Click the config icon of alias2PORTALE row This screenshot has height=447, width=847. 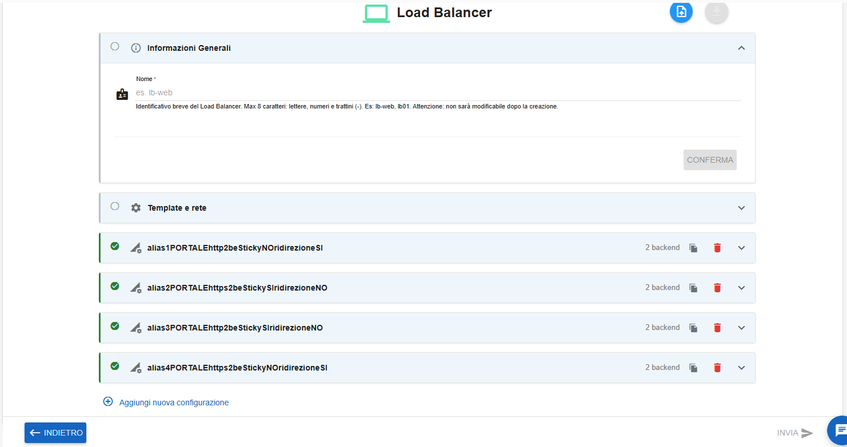coord(136,288)
